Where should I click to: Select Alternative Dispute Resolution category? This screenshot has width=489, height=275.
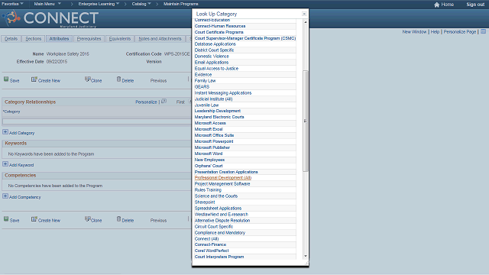[222, 221]
